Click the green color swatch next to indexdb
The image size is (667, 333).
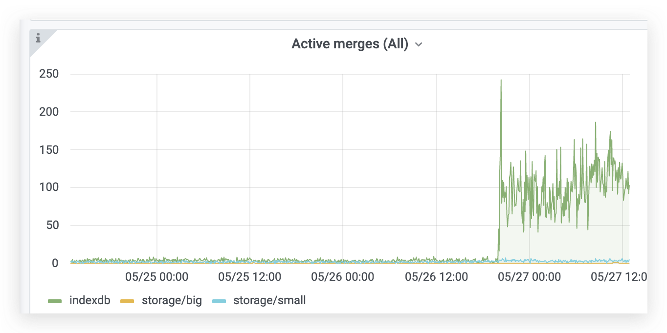(x=54, y=300)
